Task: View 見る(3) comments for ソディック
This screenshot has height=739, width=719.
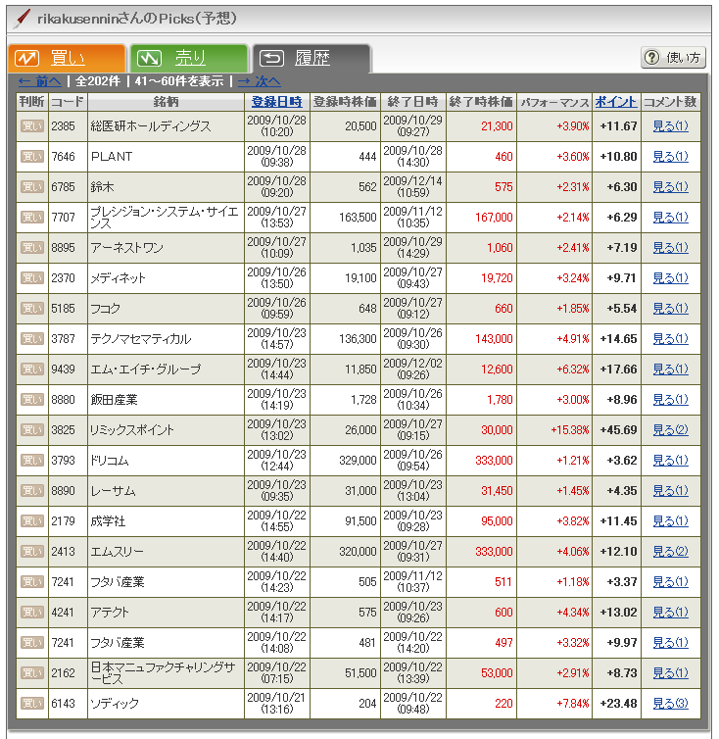Action: pos(670,704)
